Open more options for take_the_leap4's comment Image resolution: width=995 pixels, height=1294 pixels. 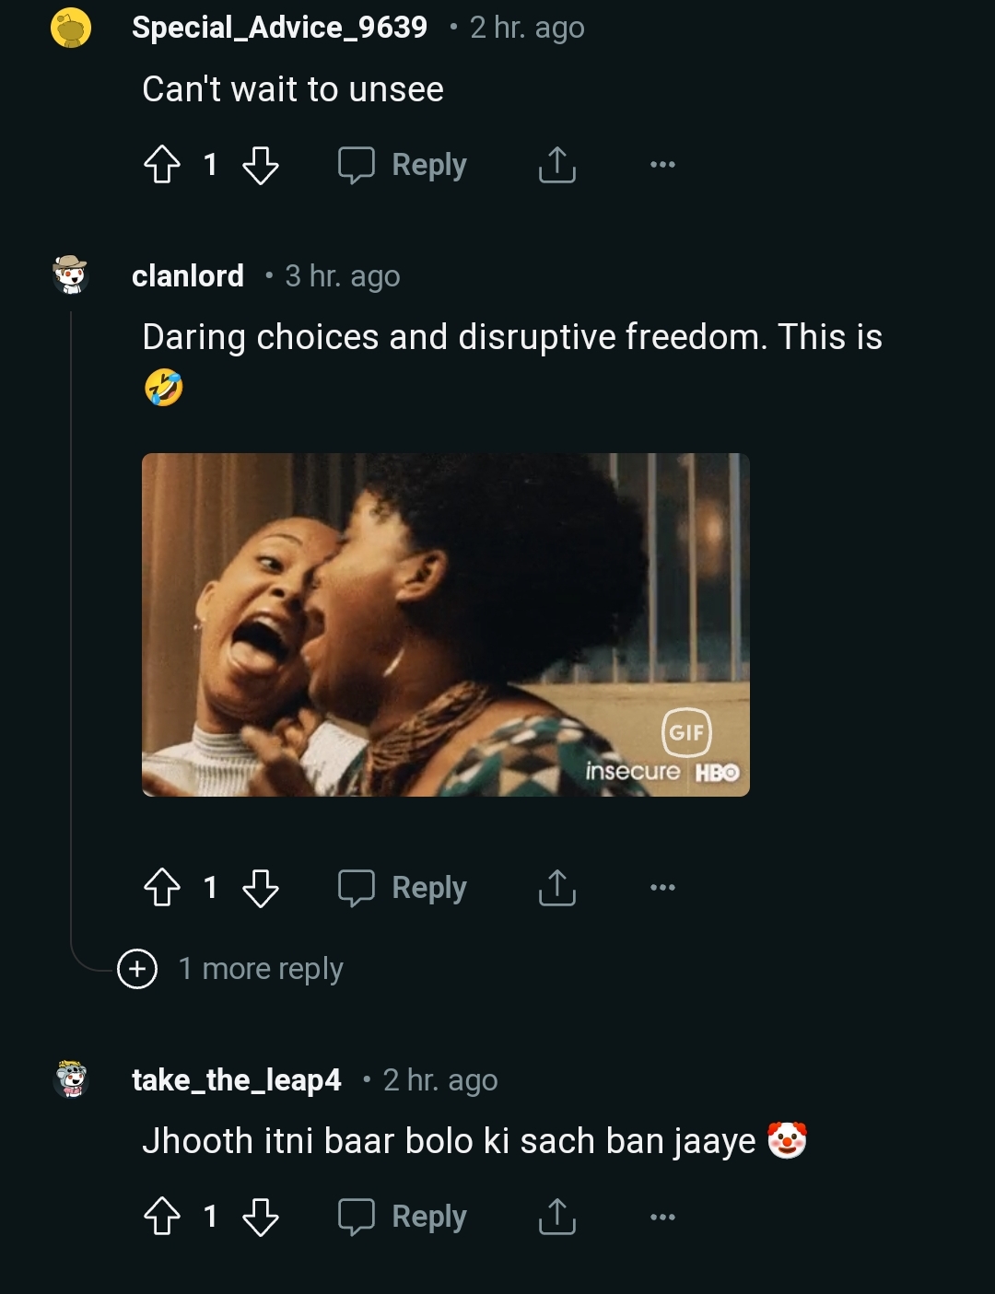tap(662, 1217)
